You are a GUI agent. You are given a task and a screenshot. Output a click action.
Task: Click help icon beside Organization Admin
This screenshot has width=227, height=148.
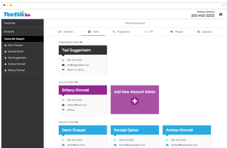81,42
